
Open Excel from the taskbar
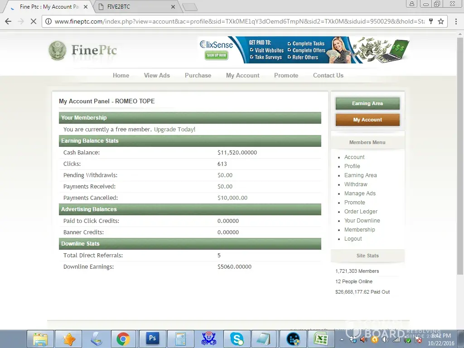321,339
